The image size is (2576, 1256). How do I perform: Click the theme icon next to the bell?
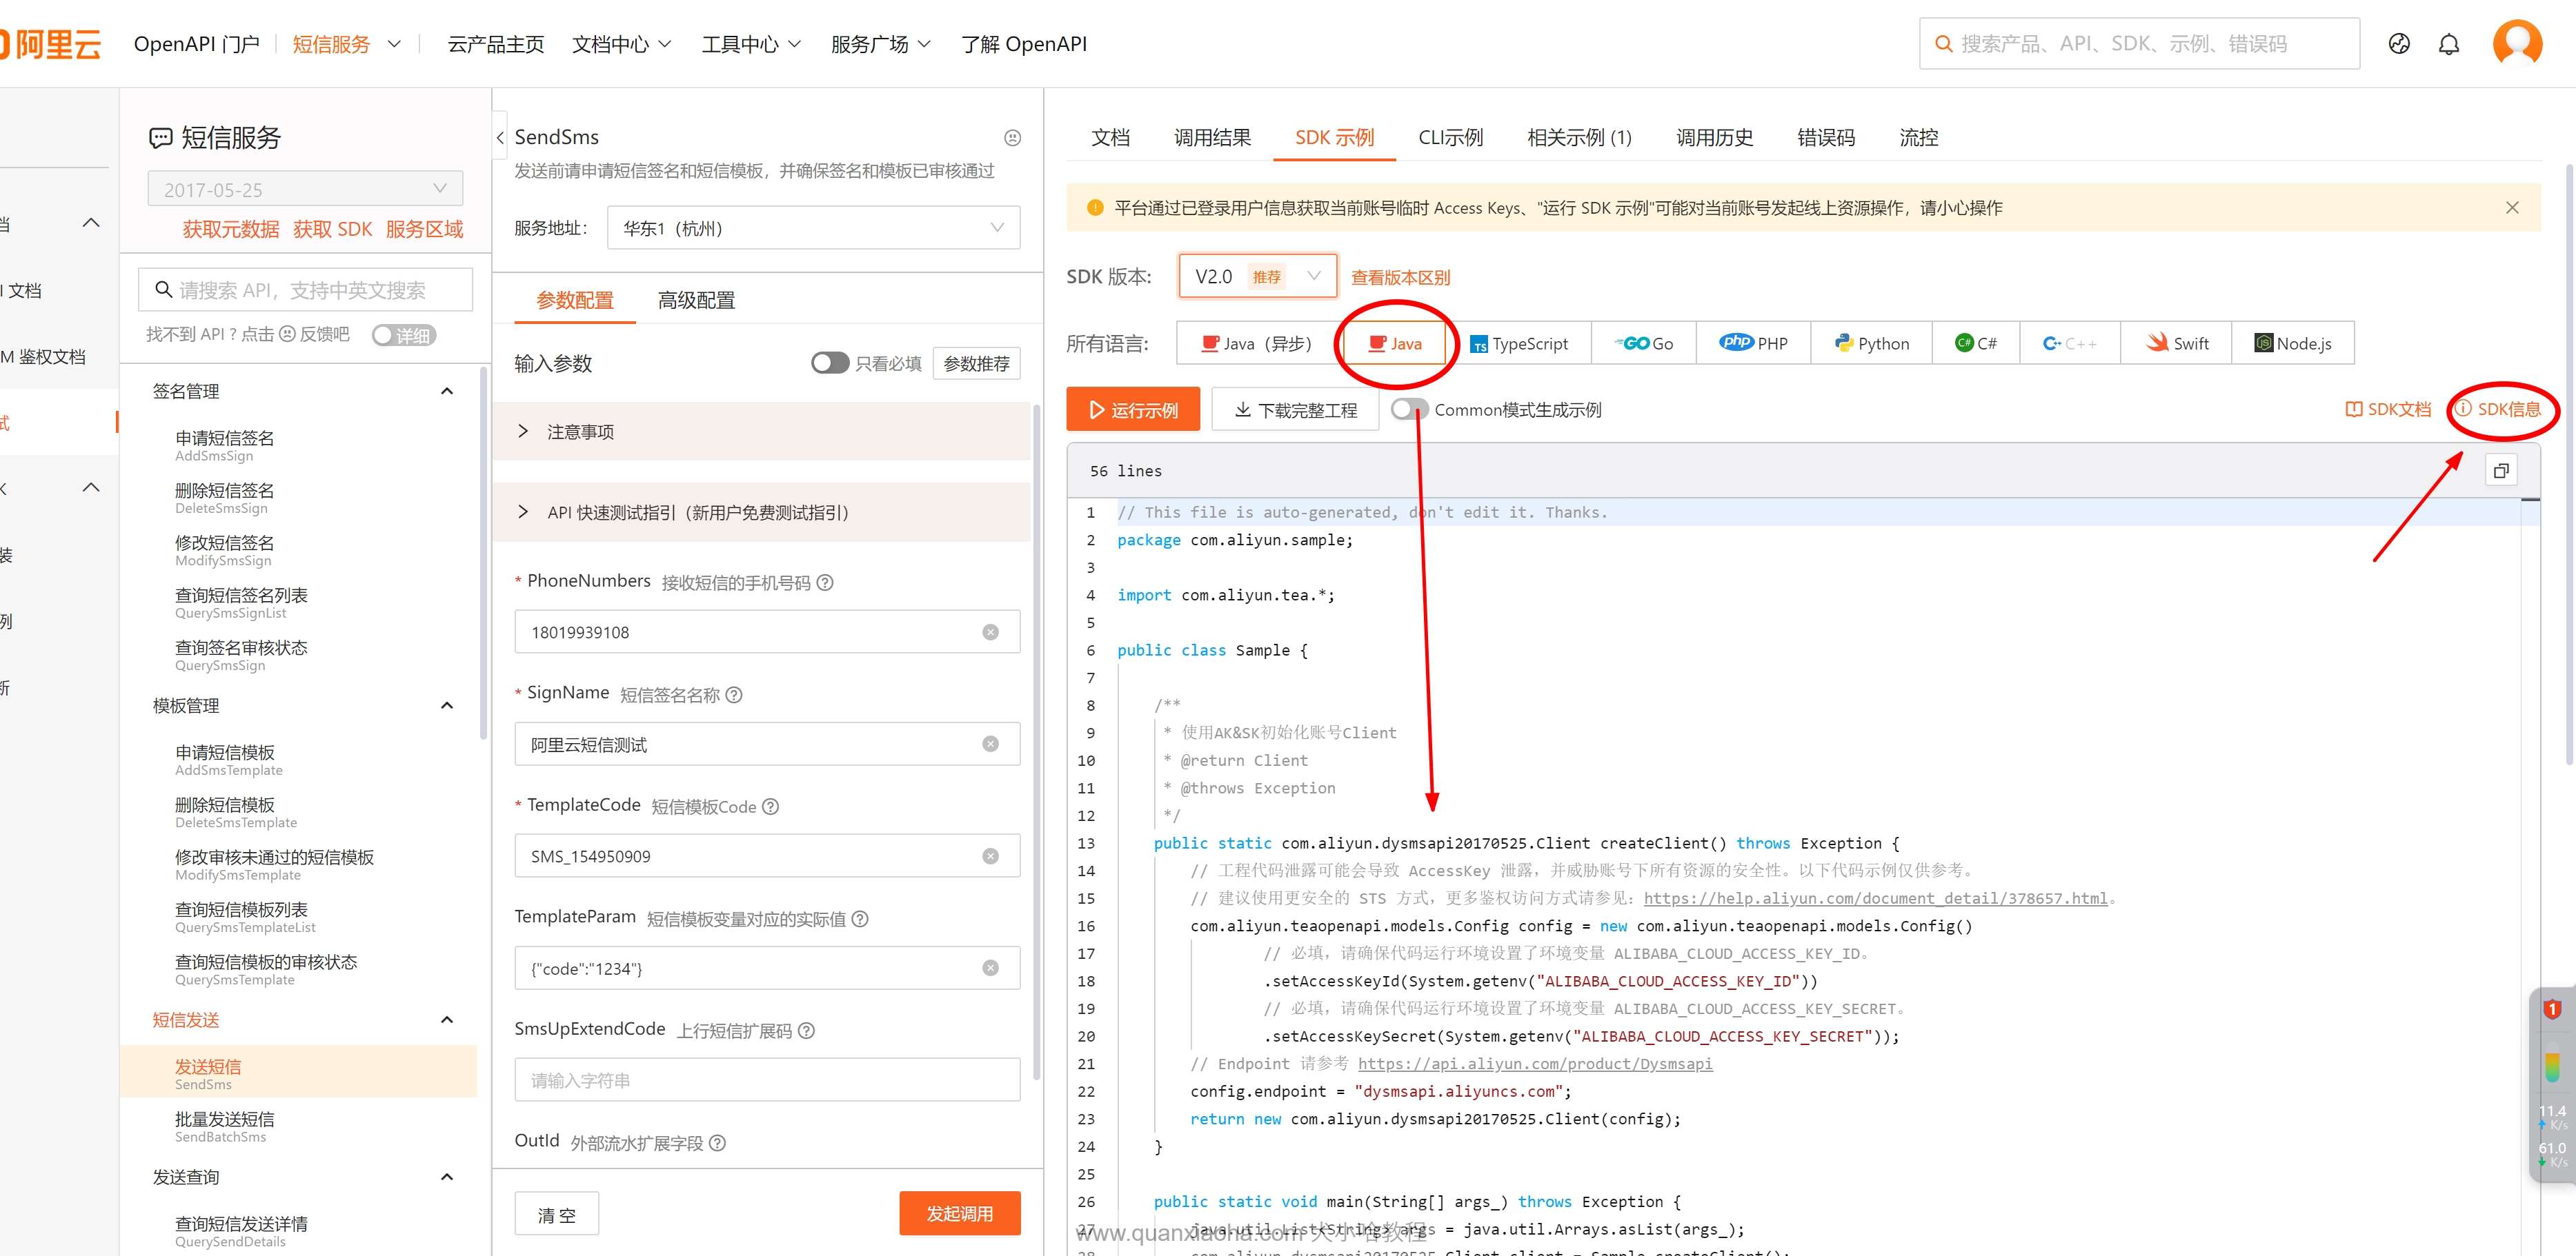(2398, 44)
